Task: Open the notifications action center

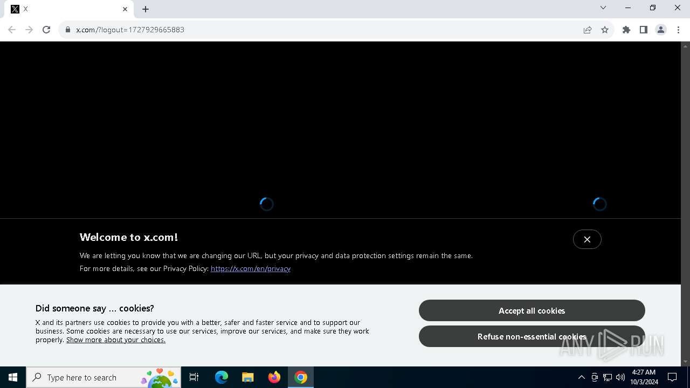Action: point(672,377)
